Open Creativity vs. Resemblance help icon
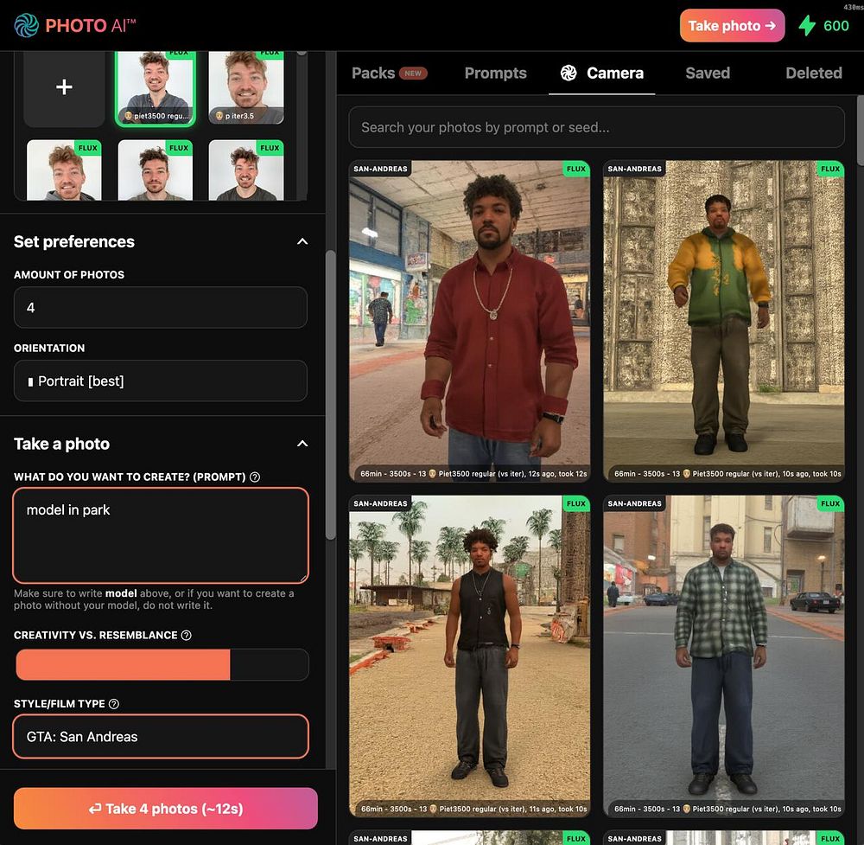 click(187, 636)
